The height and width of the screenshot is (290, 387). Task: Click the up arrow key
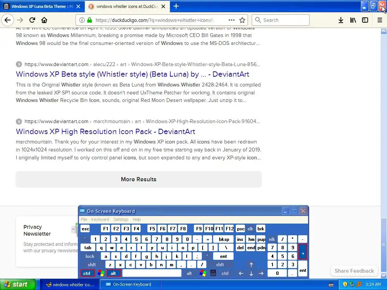point(251,265)
